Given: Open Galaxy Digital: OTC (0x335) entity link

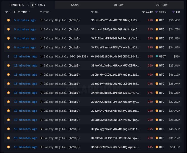Looking at the screenshot, I should pos(65,56).
